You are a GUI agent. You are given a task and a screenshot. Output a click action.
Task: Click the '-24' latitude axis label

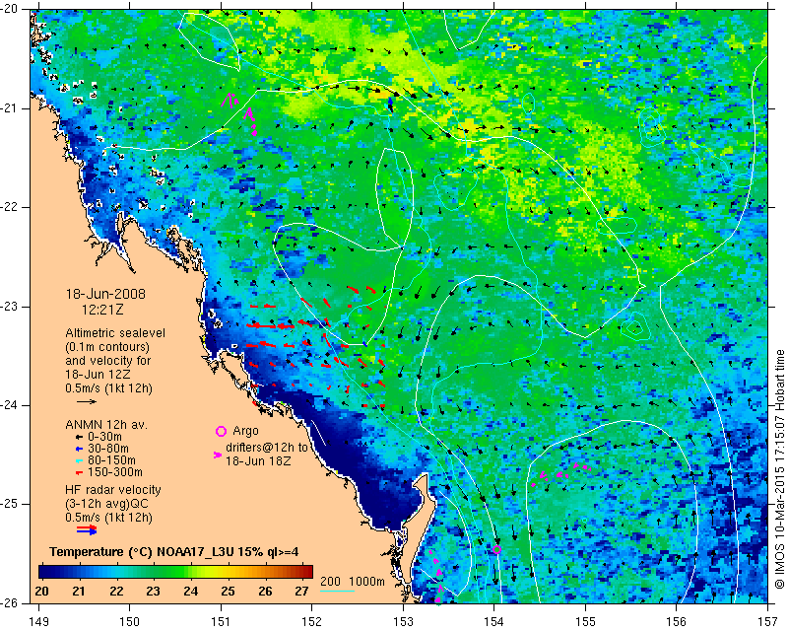(10, 405)
